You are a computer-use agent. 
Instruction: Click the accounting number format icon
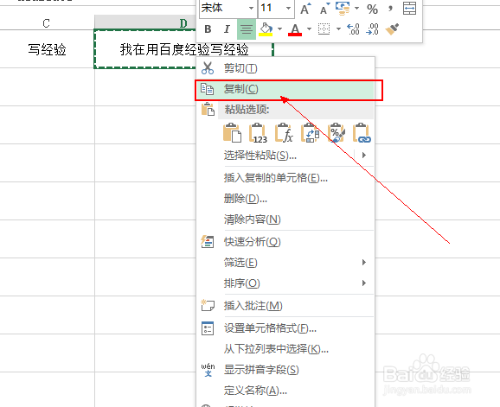(x=343, y=9)
